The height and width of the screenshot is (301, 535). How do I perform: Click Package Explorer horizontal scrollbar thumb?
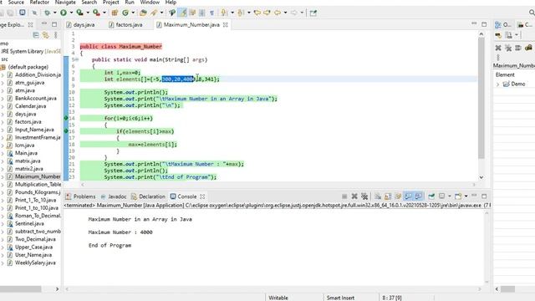pyautogui.click(x=20, y=289)
